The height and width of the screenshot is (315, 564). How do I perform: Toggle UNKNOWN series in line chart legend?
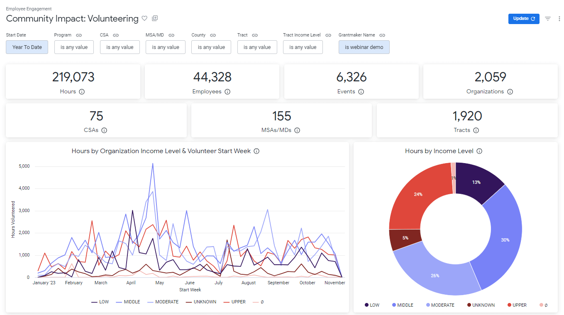coord(201,302)
